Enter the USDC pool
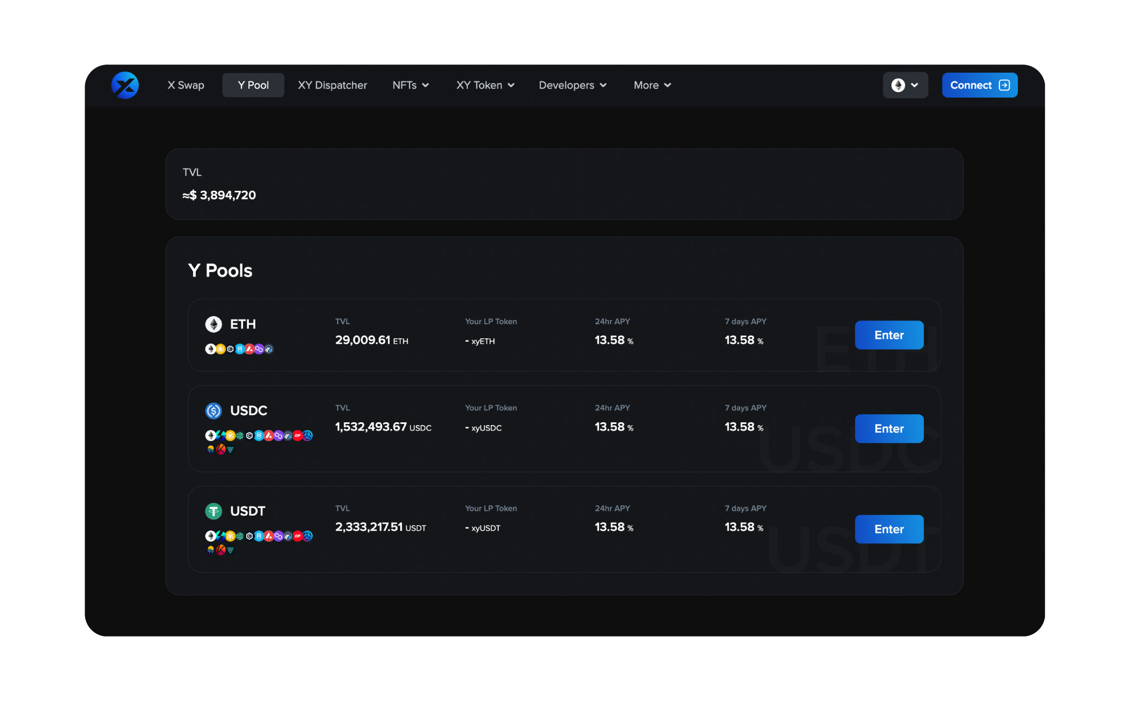The width and height of the screenshot is (1130, 701). (x=889, y=428)
